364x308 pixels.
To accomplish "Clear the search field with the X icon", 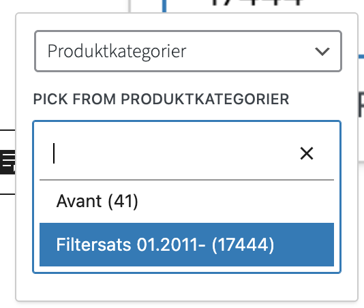I will click(307, 153).
